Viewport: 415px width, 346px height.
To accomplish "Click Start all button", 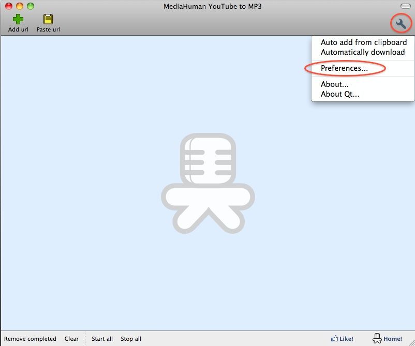I will pyautogui.click(x=102, y=339).
